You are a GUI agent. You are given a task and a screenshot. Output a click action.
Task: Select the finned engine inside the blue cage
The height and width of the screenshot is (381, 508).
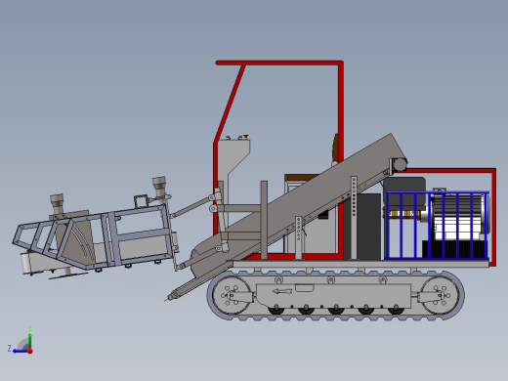coord(459,217)
